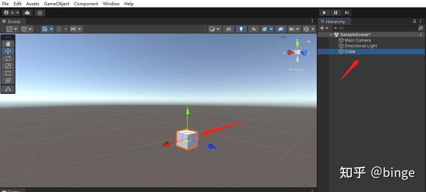426x192 pixels.
Task: Toggle scene audio mute button
Action: [254, 29]
